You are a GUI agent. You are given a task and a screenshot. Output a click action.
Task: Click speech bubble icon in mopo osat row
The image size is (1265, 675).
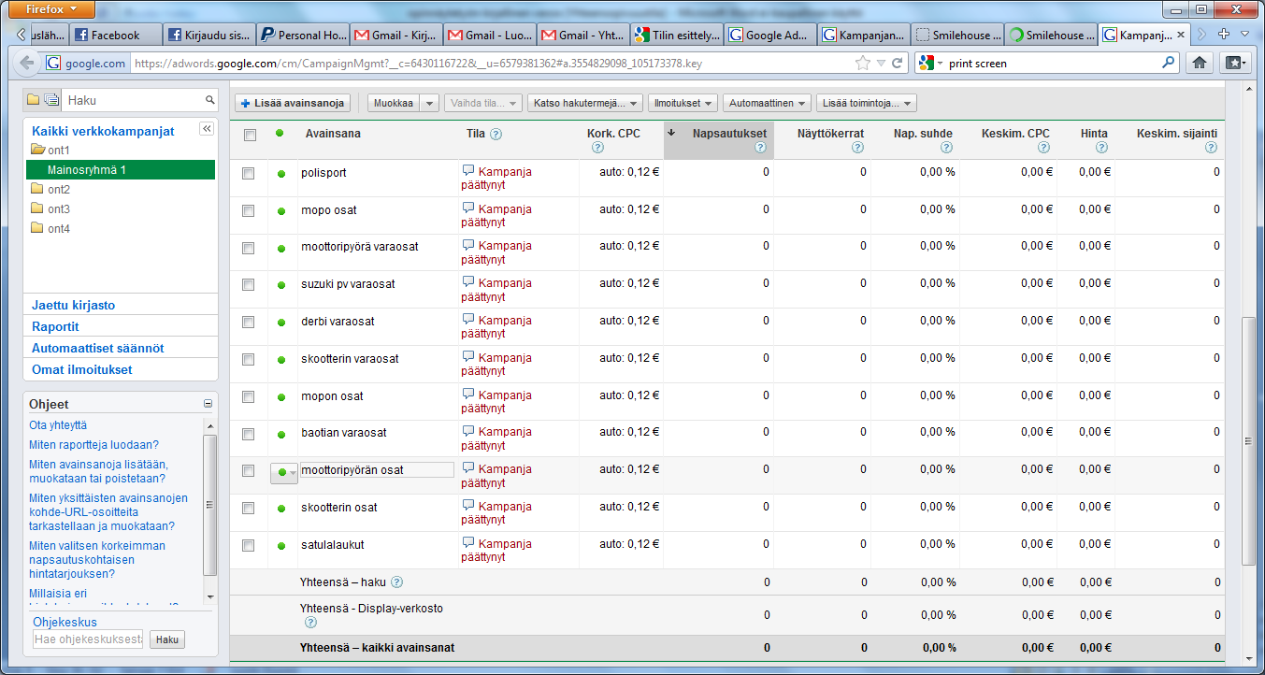coord(468,208)
